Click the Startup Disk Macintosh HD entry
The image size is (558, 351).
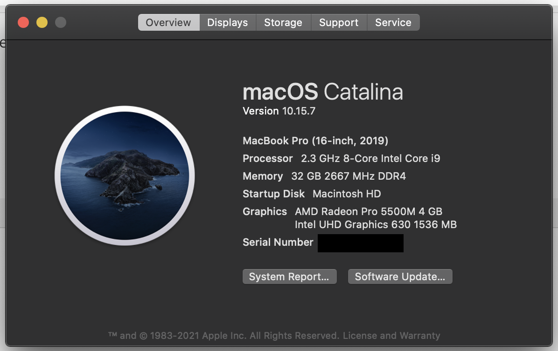[x=312, y=194]
